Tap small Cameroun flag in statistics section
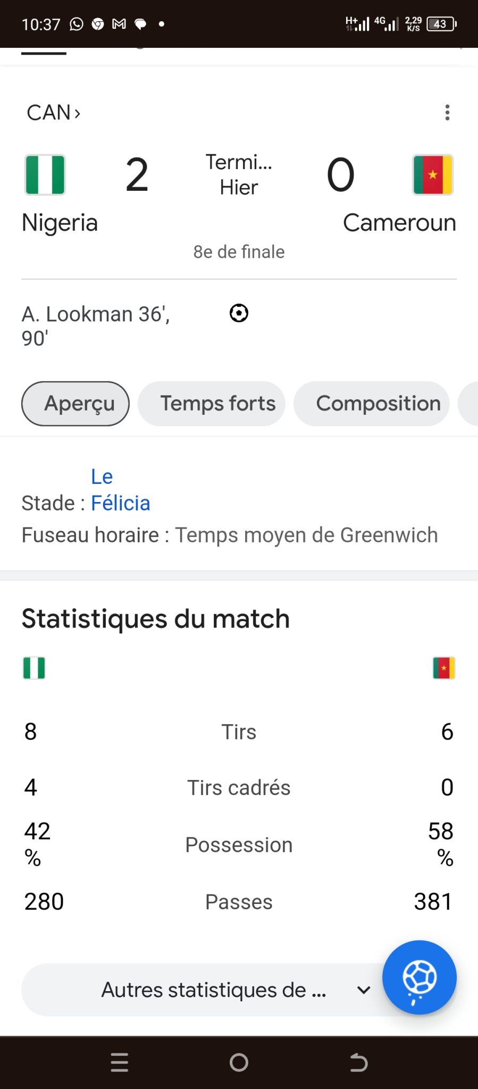Viewport: 478px width, 1089px height. tap(444, 668)
